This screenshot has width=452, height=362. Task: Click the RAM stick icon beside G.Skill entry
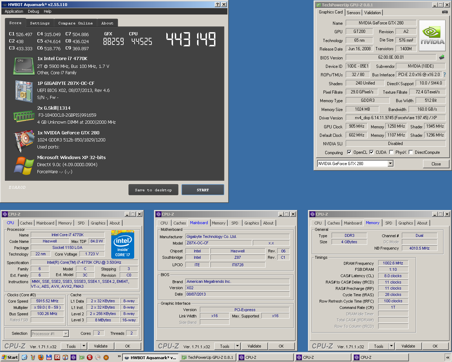tap(24, 116)
